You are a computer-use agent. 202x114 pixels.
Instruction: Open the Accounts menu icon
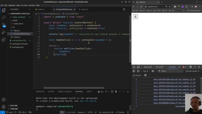pos(3,100)
